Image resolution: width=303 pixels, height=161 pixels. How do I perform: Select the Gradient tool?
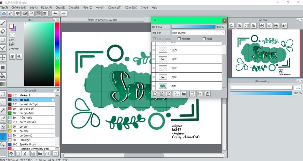tap(3, 84)
